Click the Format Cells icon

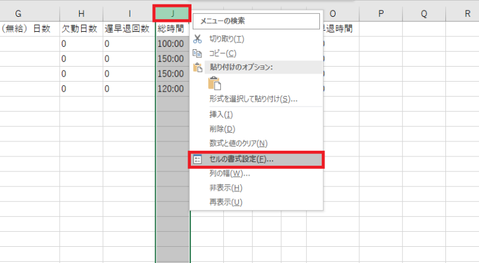(198, 160)
